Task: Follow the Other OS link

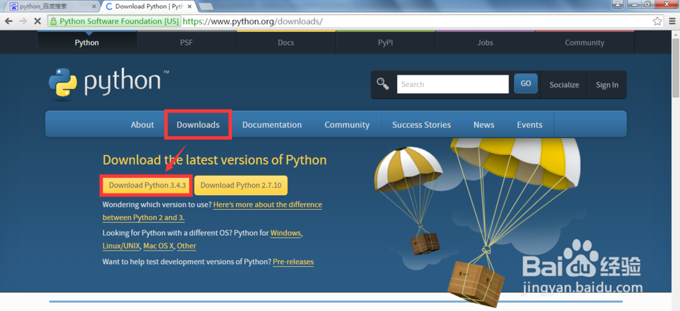Action: pos(186,246)
